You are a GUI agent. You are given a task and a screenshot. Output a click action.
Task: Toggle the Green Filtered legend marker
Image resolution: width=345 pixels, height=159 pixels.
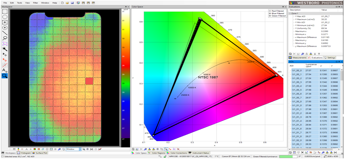[270, 16]
